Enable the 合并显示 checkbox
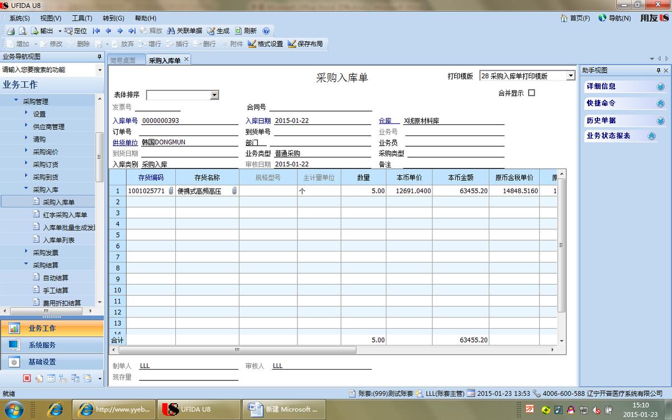This screenshot has width=672, height=420. point(531,92)
